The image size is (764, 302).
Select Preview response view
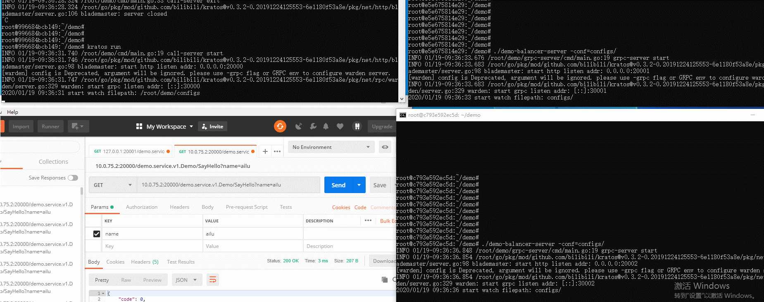[x=152, y=280]
